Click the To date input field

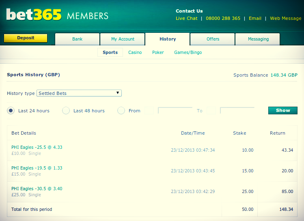point(237,111)
